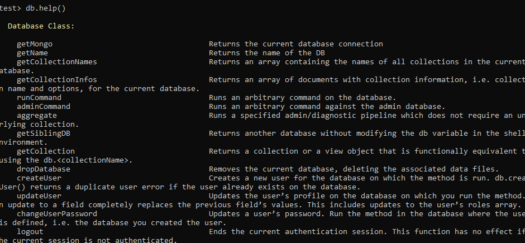Click 'Returns the name of the DB' text
The image size is (525, 243).
pyautogui.click(x=267, y=53)
